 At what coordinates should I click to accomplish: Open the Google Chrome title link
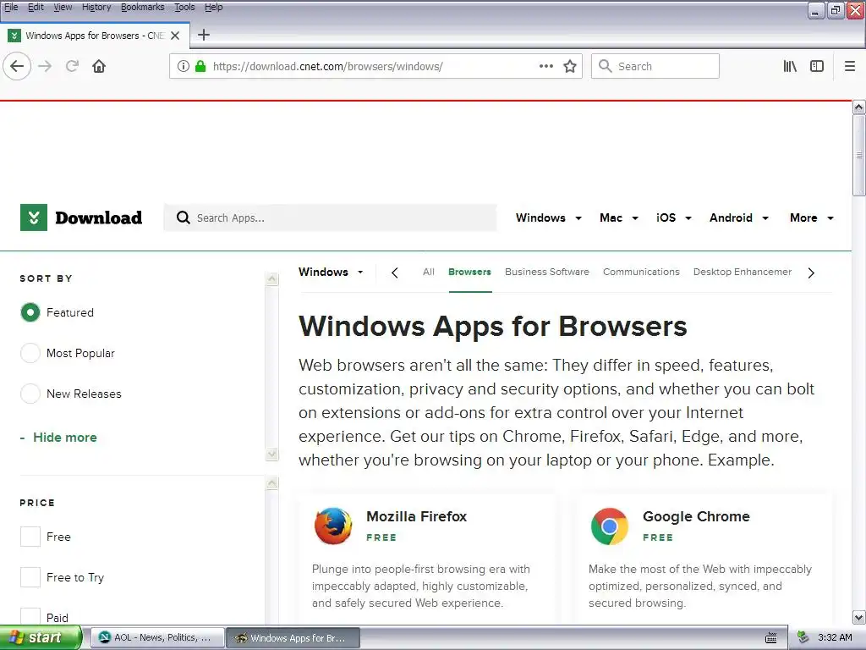click(x=697, y=516)
